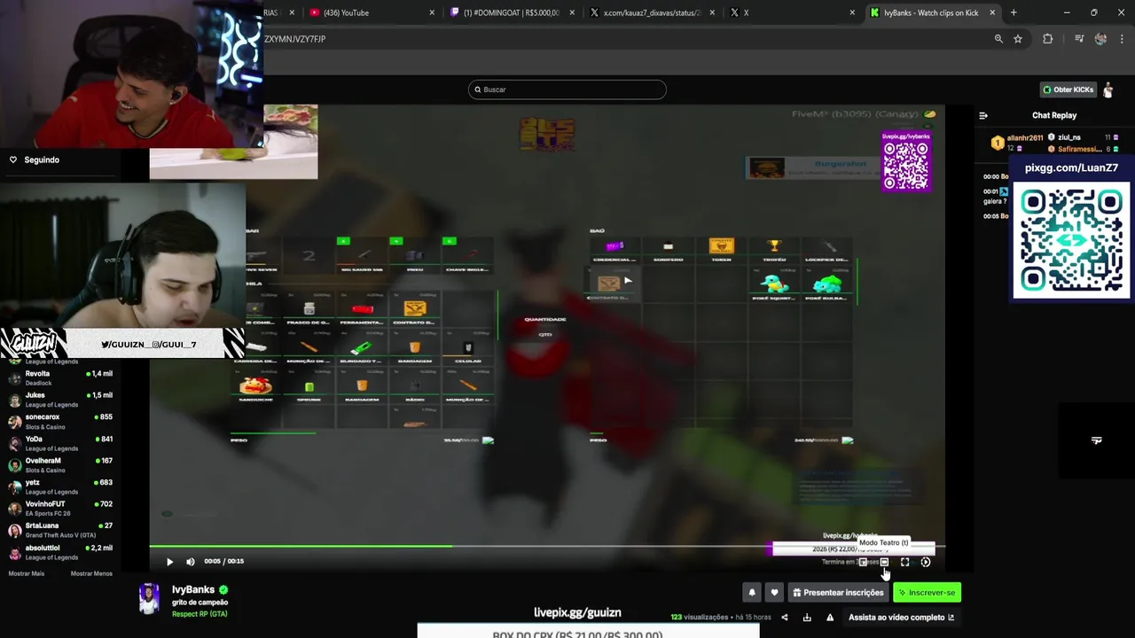Open IvyBanks channel avatar
This screenshot has height=638, width=1135.
(150, 599)
